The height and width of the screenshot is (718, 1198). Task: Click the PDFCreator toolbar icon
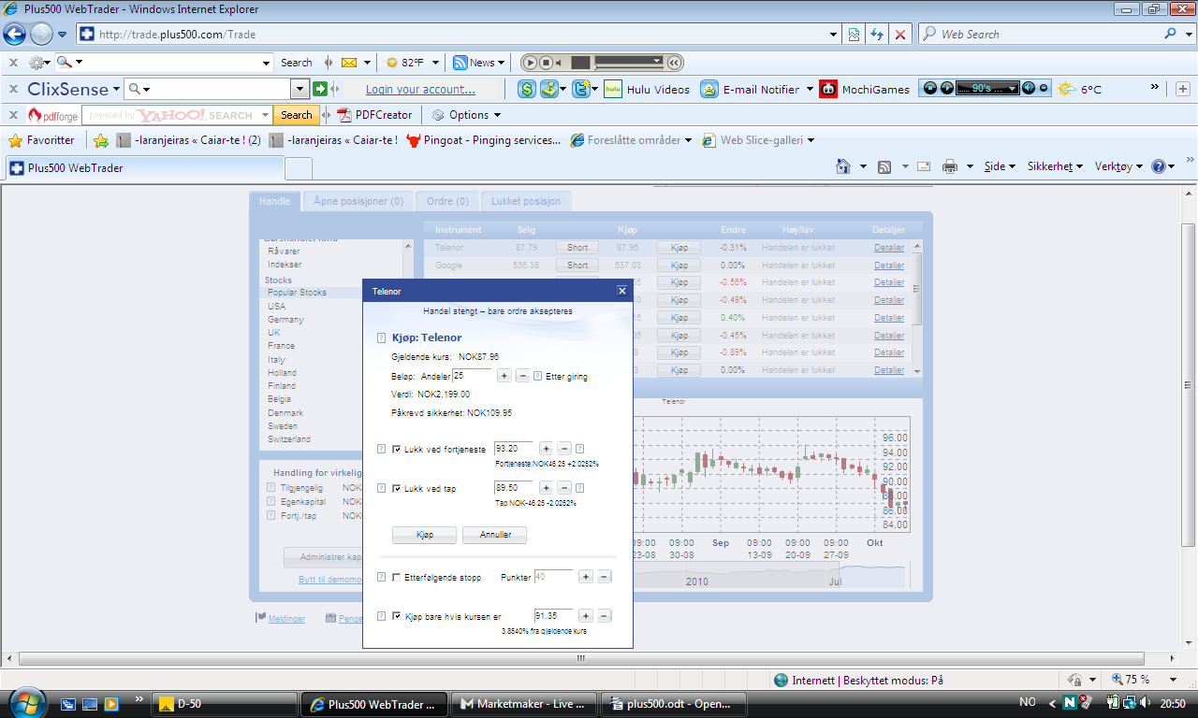point(343,114)
